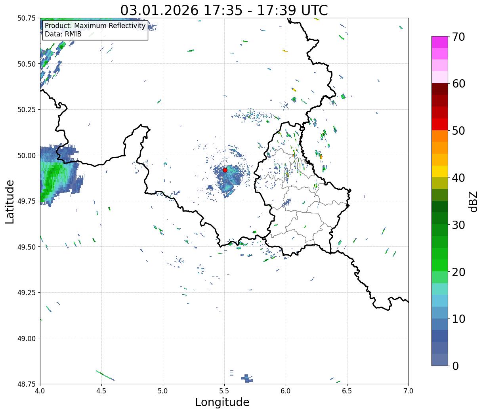Screen dimensions: 483x412
Task: Click the latitude tick label '49.75'
Action: 27,201
